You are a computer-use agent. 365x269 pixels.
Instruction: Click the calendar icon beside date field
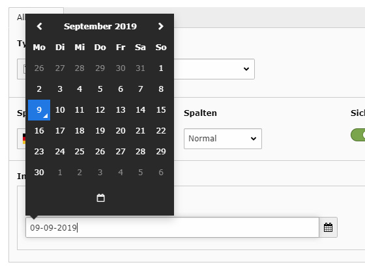pyautogui.click(x=328, y=227)
